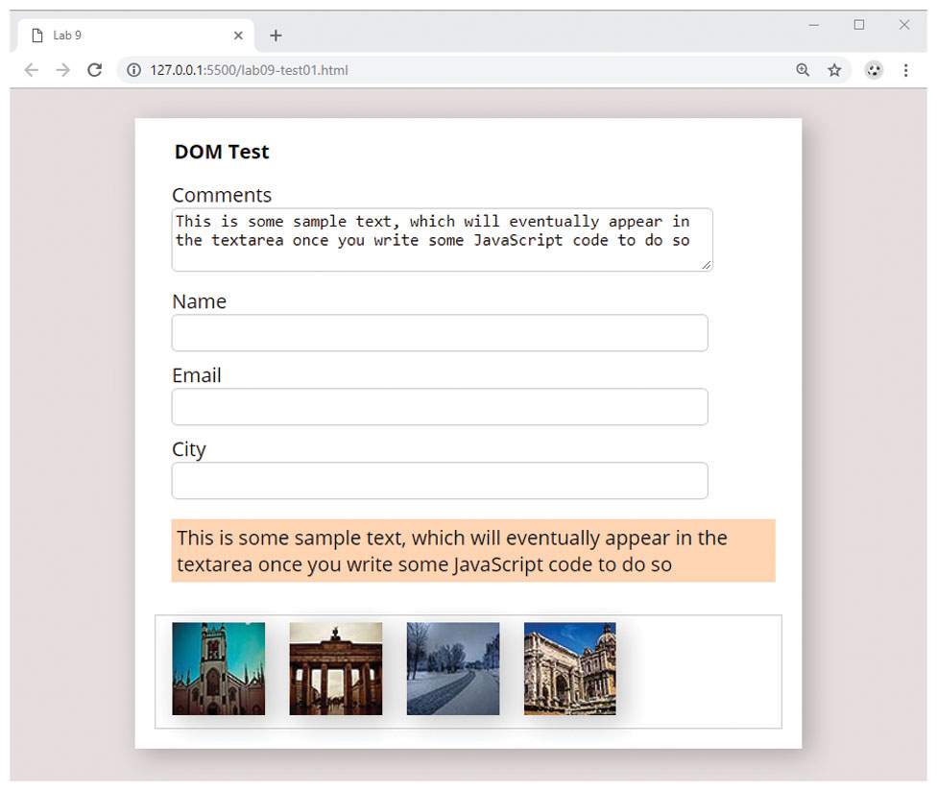Click inside the Comments textarea
937x791 pixels.
(x=442, y=240)
